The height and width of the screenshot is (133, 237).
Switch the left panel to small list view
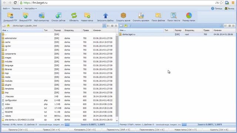[109, 26]
